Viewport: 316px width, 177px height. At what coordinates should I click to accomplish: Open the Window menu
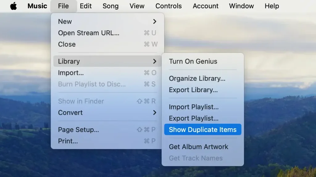coord(241,6)
